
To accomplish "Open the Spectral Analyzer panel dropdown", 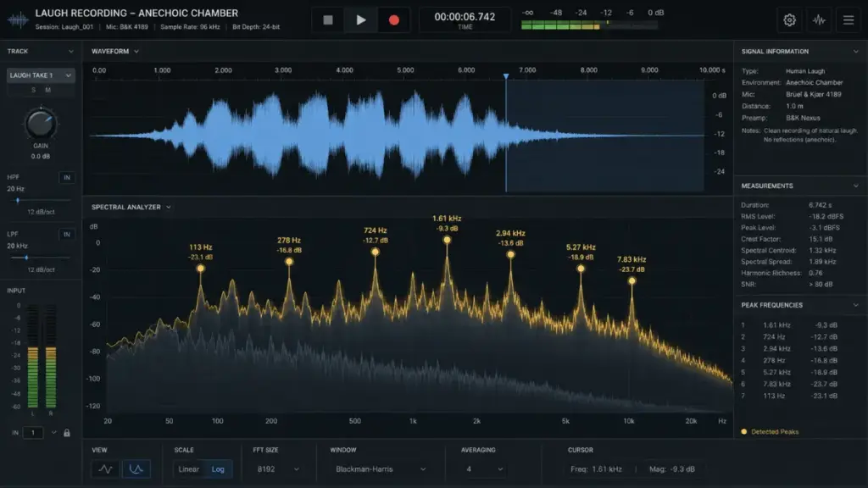I will click(169, 208).
